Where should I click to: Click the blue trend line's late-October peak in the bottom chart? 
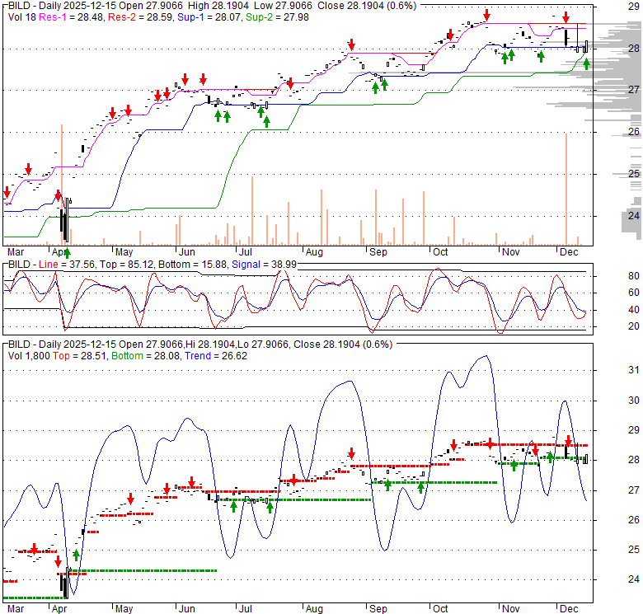[485, 357]
